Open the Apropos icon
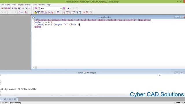This screenshot has height=104, width=185. 55,12
